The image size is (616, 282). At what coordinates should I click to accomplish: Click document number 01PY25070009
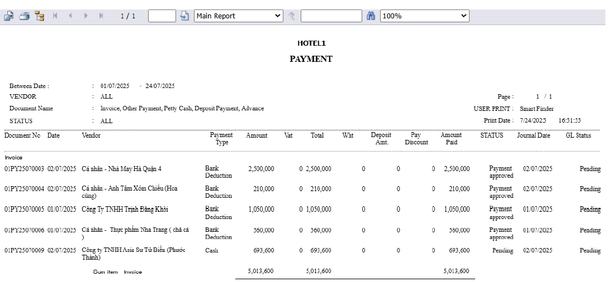click(x=24, y=251)
